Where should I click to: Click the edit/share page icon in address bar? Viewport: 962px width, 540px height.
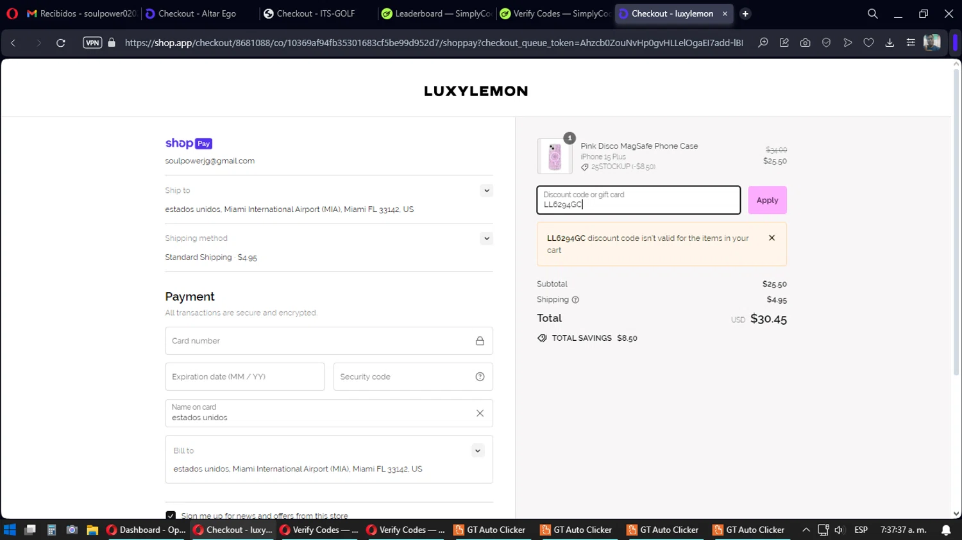click(x=784, y=43)
